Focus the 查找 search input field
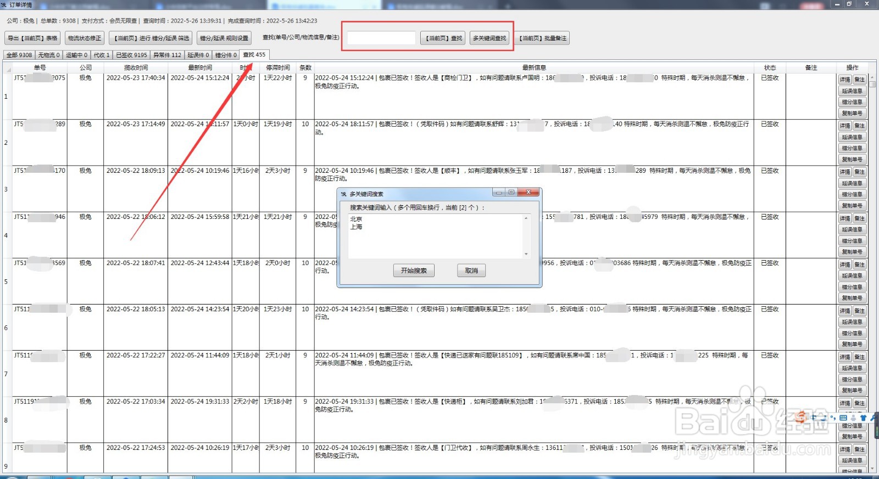 pos(381,38)
